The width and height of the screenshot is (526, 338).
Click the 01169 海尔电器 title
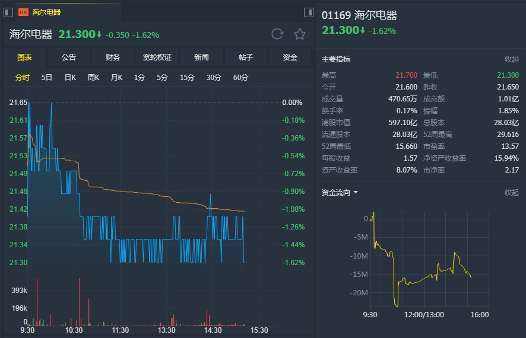(359, 15)
